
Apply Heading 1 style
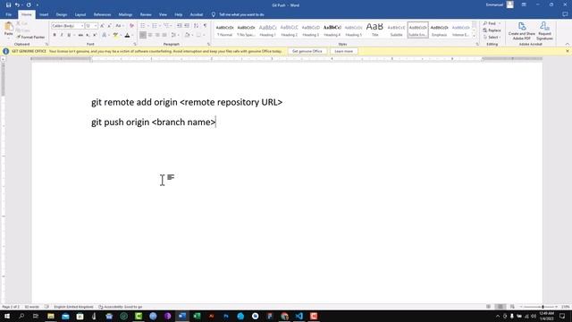[x=267, y=30]
